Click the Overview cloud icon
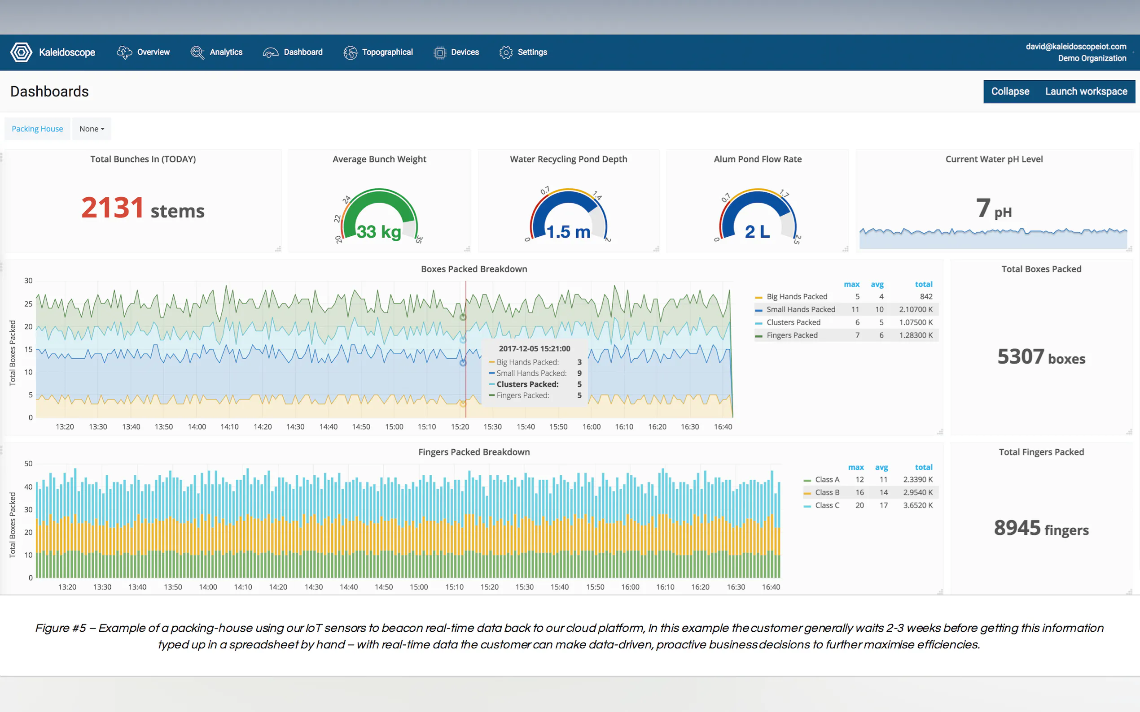 tap(124, 52)
